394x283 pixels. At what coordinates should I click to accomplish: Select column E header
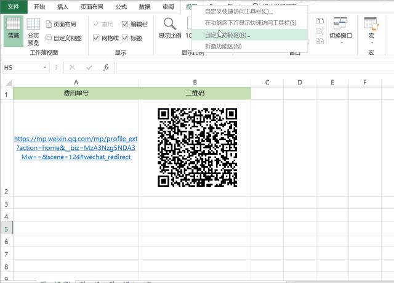point(332,83)
